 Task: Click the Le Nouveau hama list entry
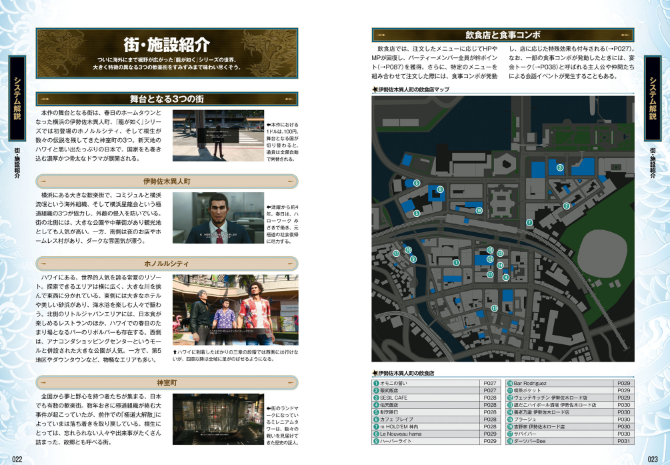click(x=435, y=434)
